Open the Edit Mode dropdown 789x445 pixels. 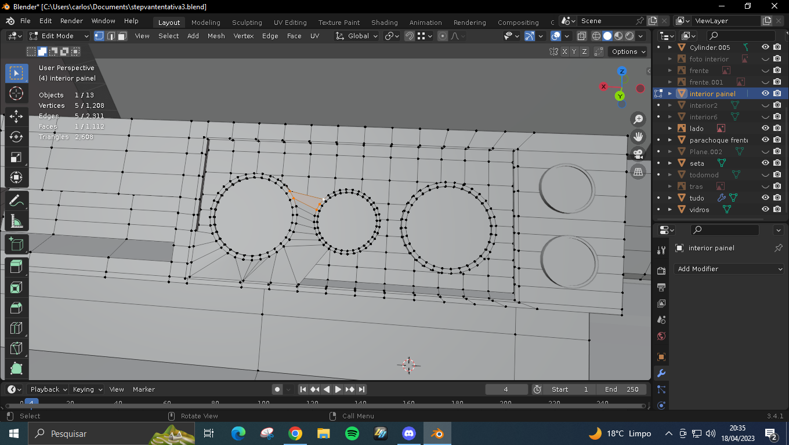tap(59, 36)
